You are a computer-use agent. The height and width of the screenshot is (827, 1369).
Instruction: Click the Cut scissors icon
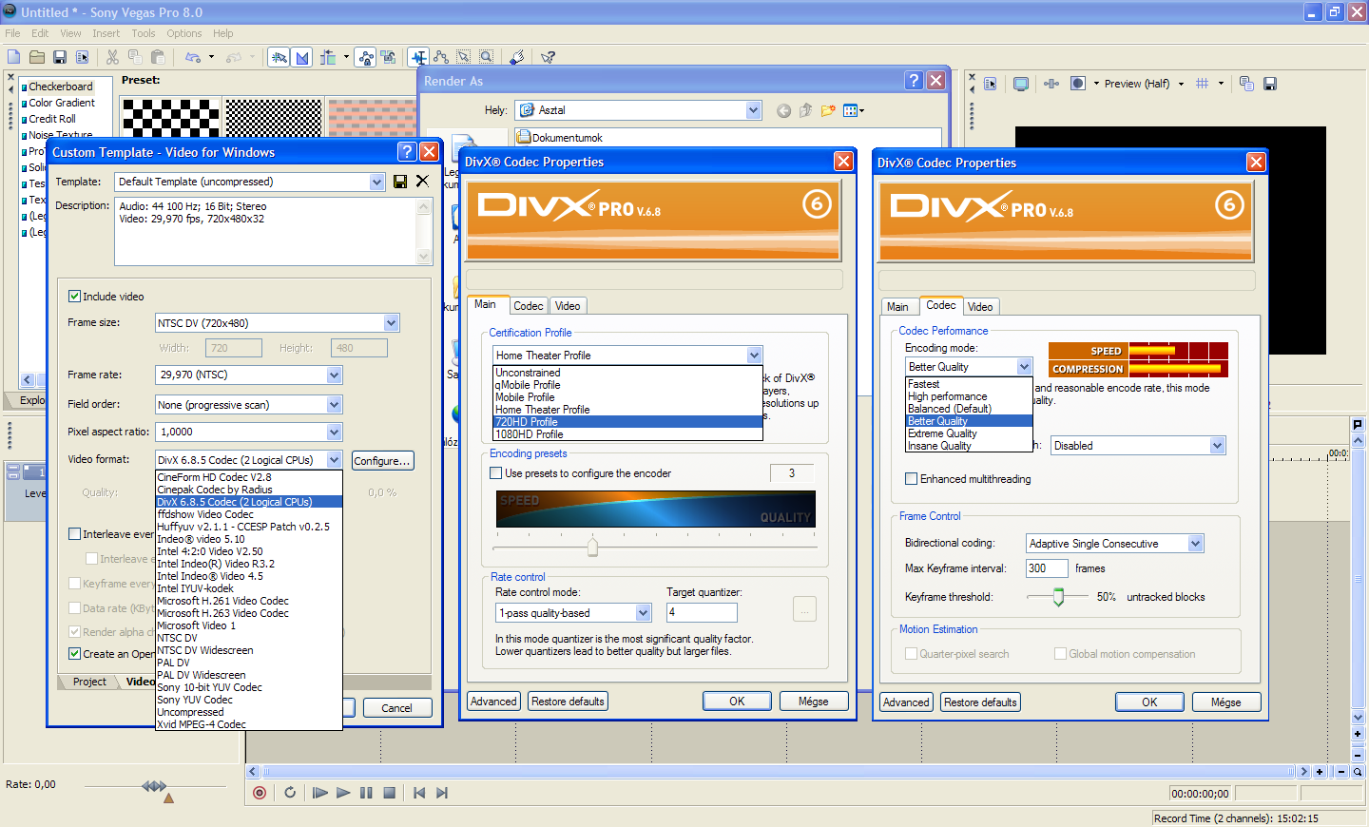click(x=112, y=57)
